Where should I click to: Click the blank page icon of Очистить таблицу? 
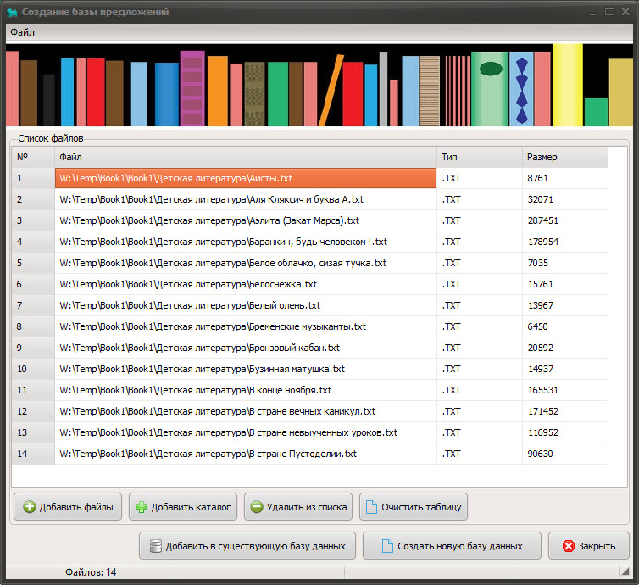[x=371, y=507]
